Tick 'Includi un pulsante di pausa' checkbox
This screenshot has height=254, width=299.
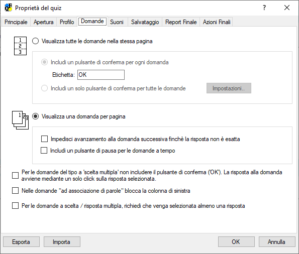tap(44, 151)
